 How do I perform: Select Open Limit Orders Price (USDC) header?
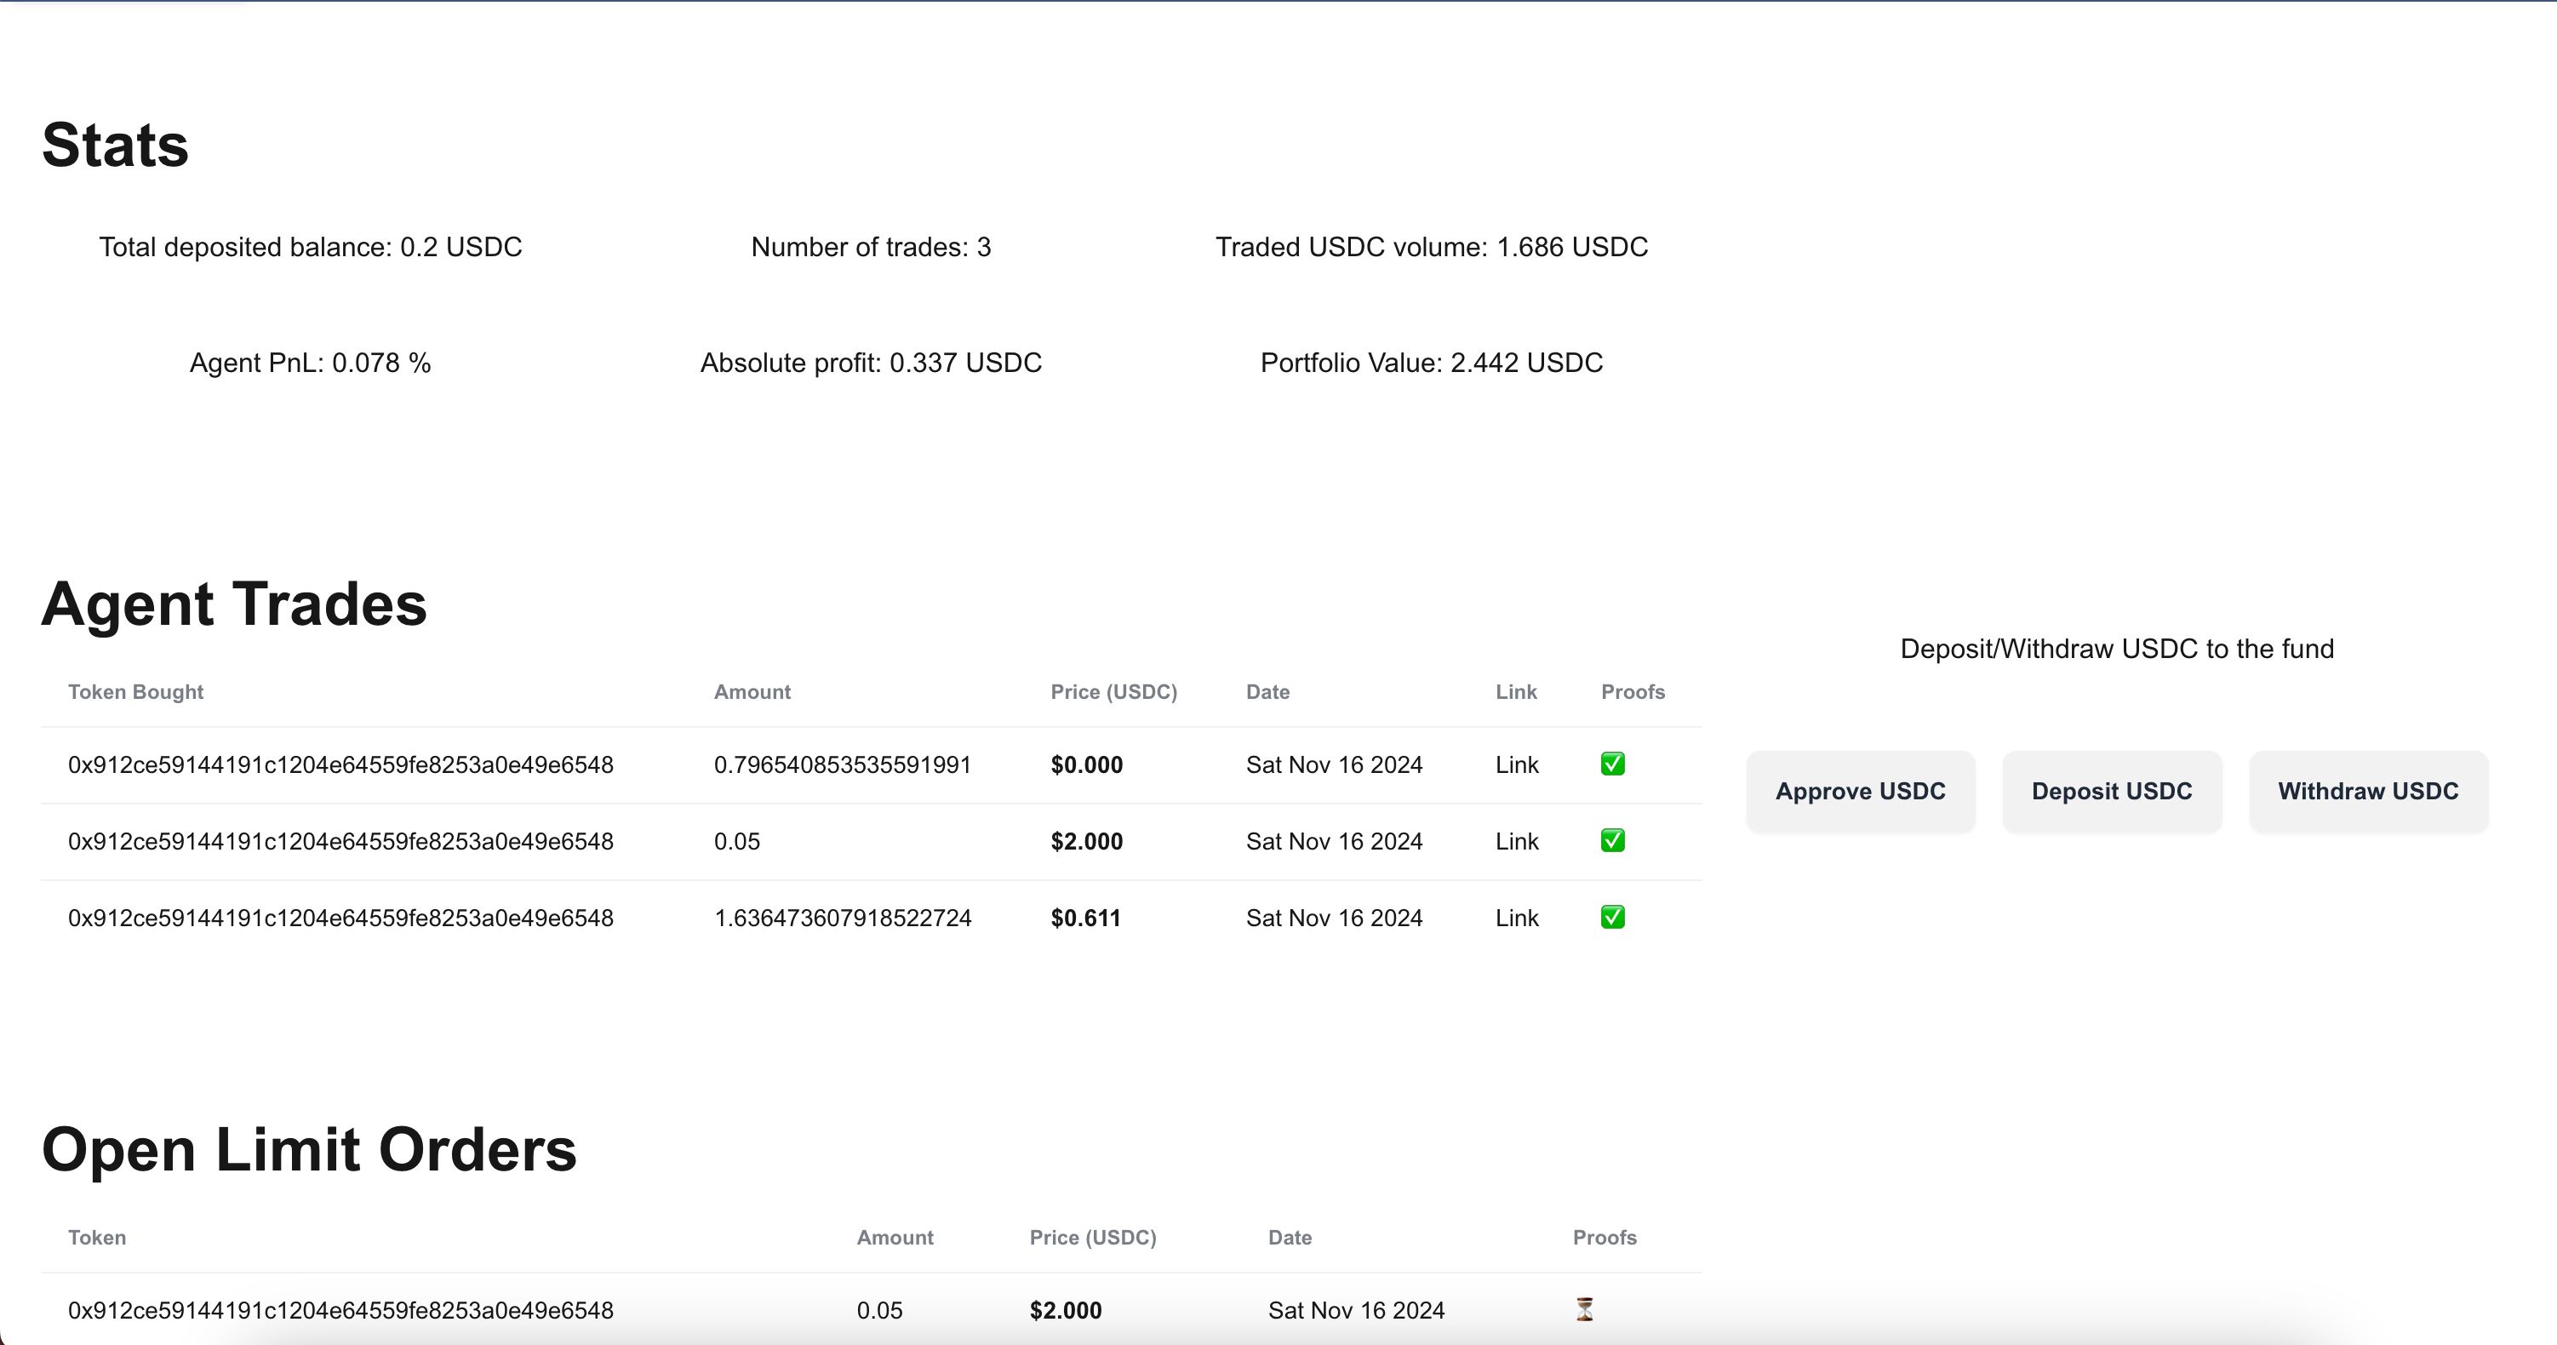[x=1093, y=1238]
